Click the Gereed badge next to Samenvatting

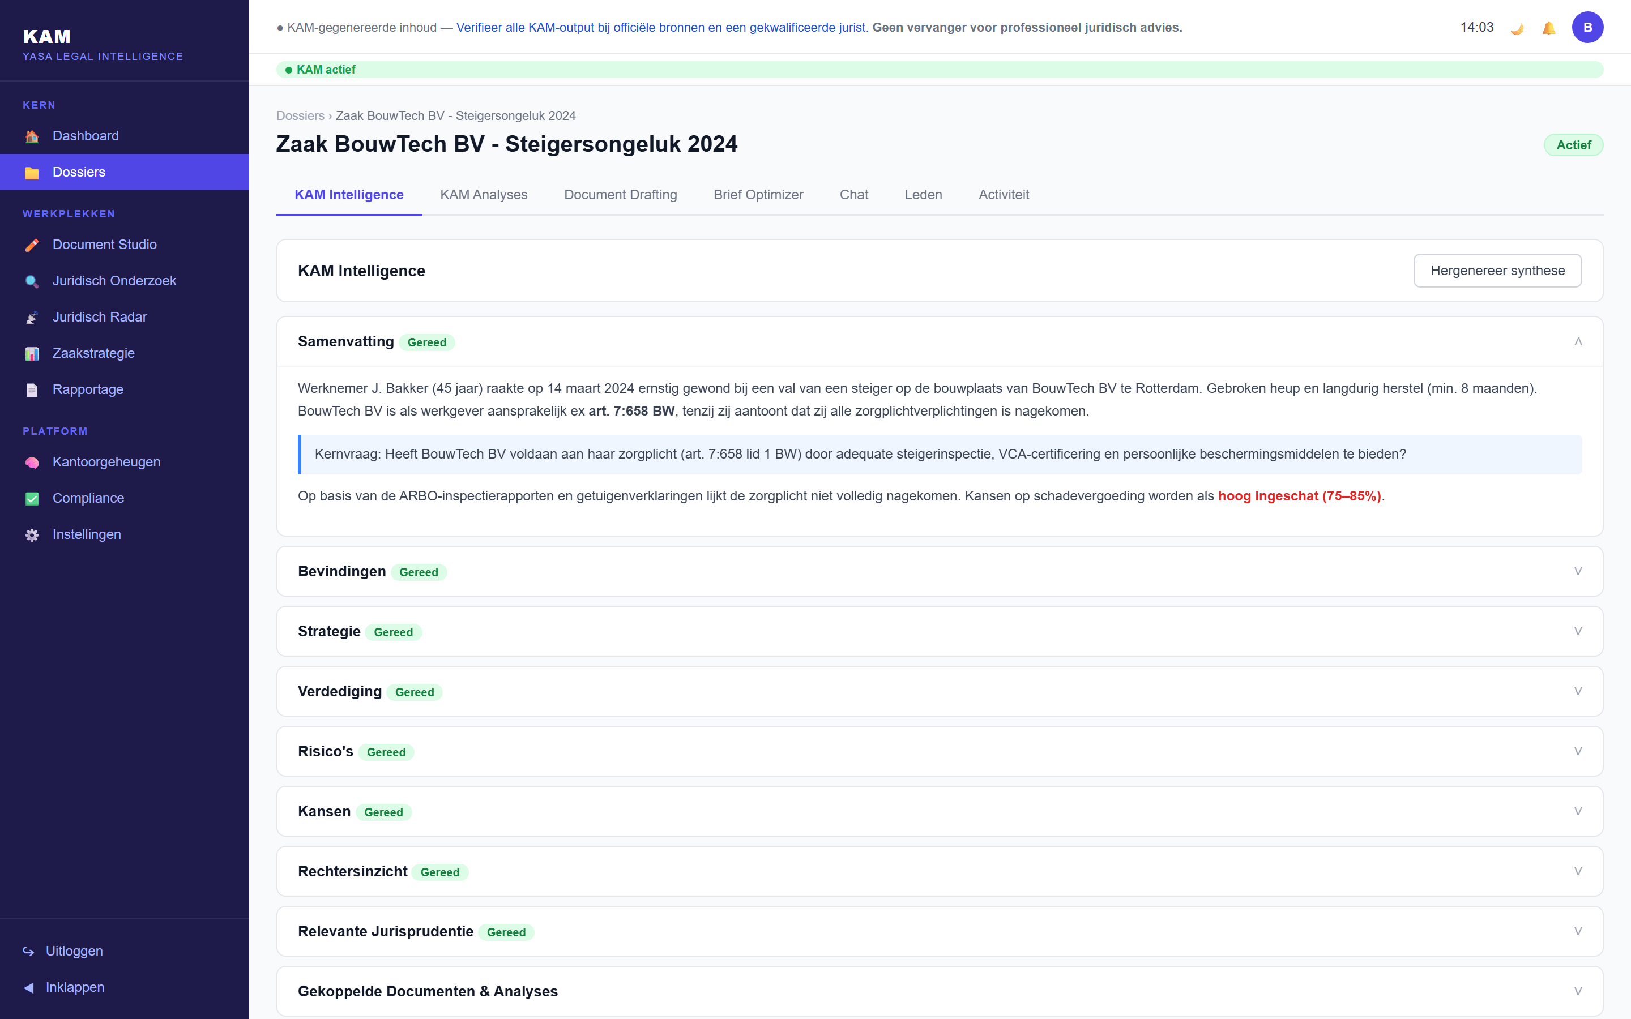(426, 342)
